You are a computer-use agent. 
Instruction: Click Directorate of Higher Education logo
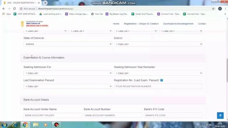coord(35,24)
